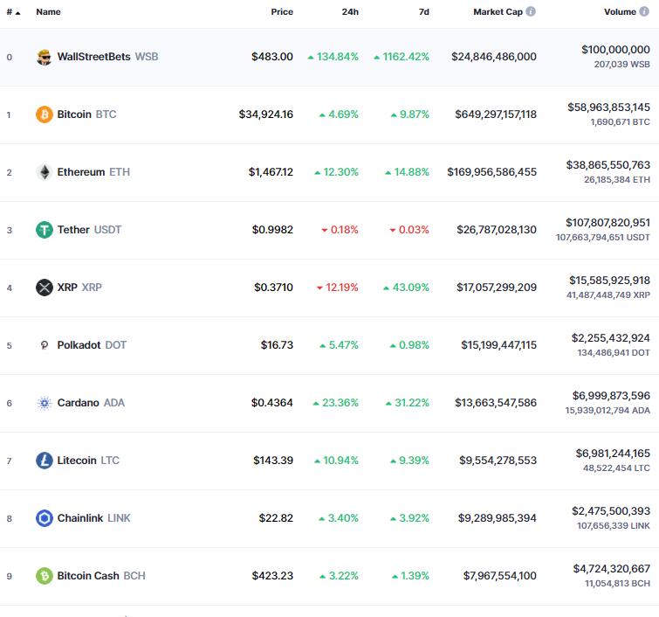Open the Cardano ADA coin page
659x617 pixels.
tap(91, 402)
